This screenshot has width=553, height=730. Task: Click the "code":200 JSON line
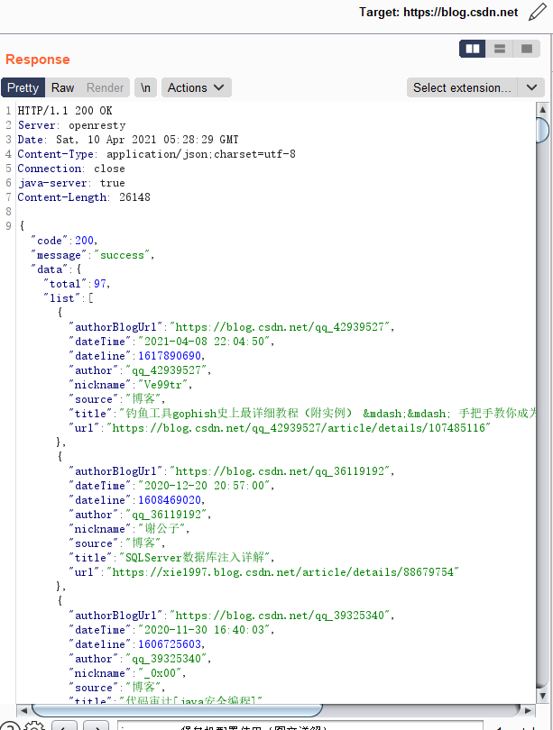click(x=64, y=241)
